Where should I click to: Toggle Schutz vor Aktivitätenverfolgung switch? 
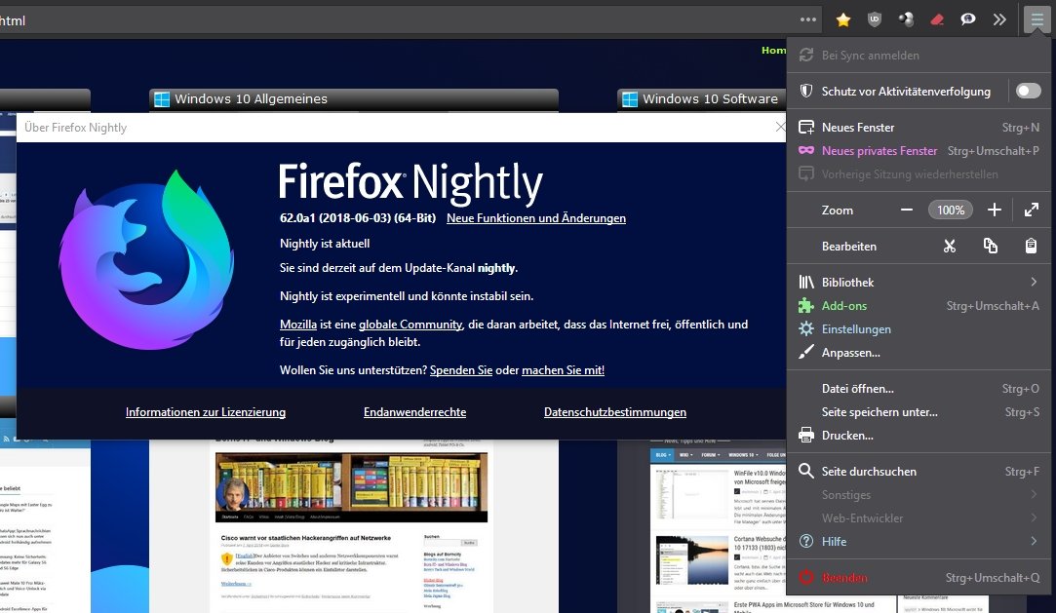(x=1028, y=91)
